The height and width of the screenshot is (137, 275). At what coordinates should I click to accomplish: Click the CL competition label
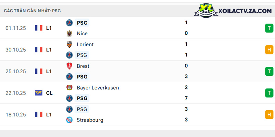[49, 93]
